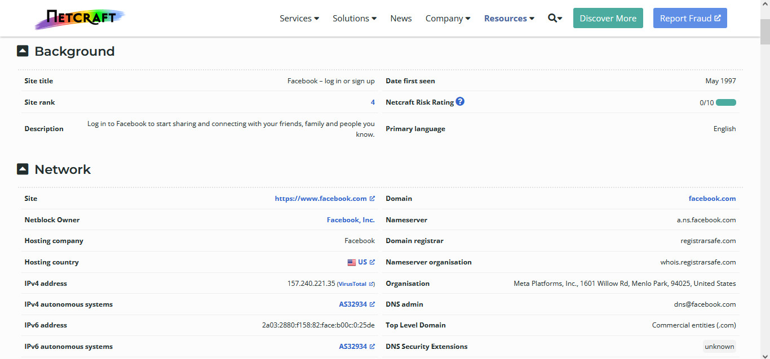Click external icon beside IPv6 AS32934
The height and width of the screenshot is (359, 770).
tap(372, 347)
